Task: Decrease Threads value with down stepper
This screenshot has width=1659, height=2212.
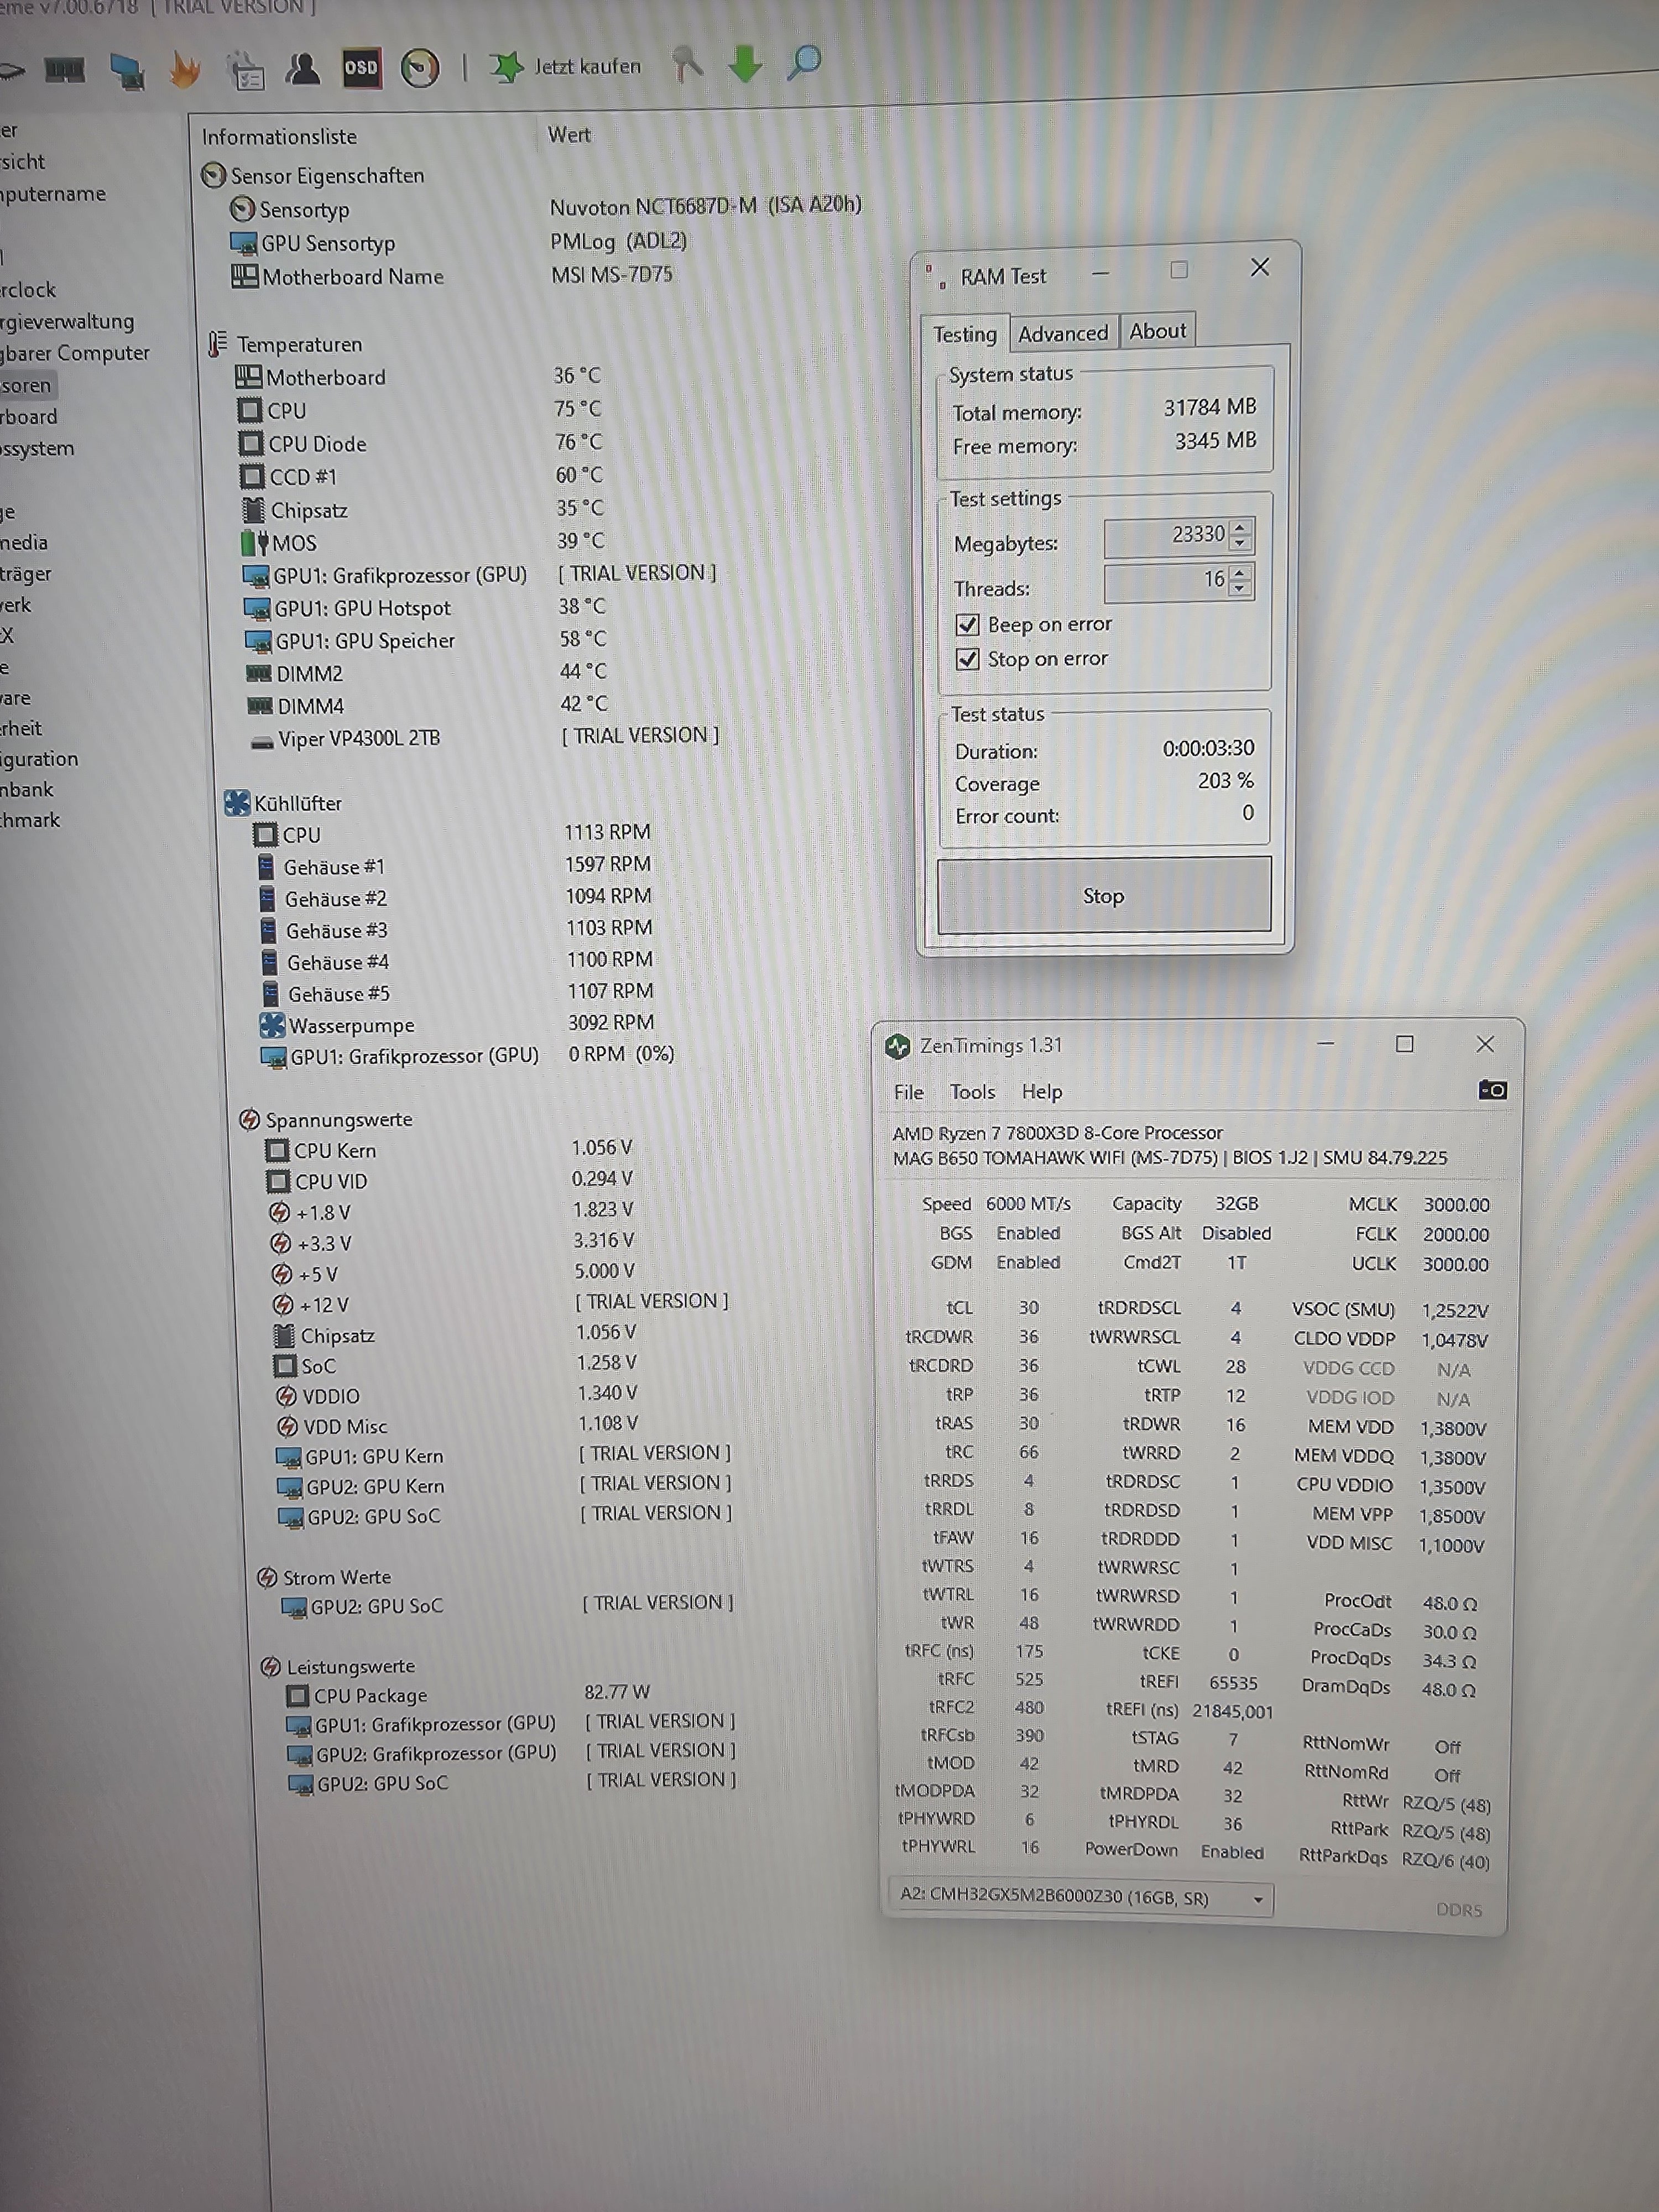Action: tap(1240, 588)
